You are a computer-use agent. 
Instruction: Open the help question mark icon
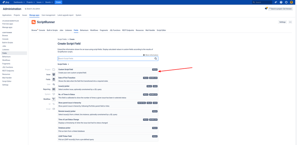281,2
